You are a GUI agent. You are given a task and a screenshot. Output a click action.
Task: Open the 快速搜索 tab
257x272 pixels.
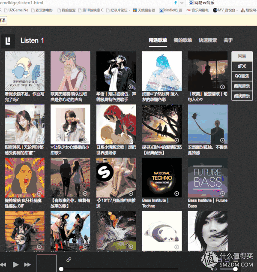(208, 40)
